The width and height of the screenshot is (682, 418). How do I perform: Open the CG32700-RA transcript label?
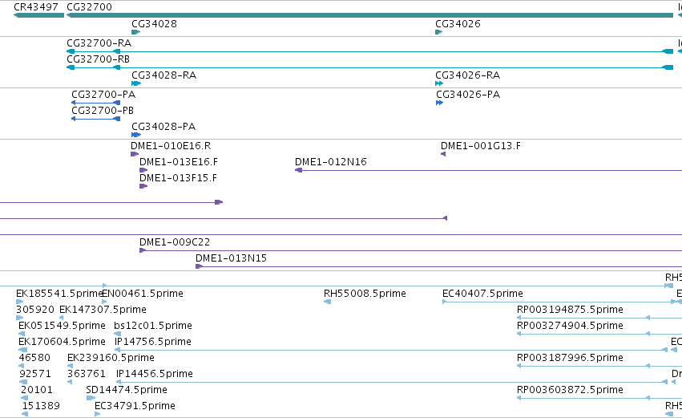point(99,43)
